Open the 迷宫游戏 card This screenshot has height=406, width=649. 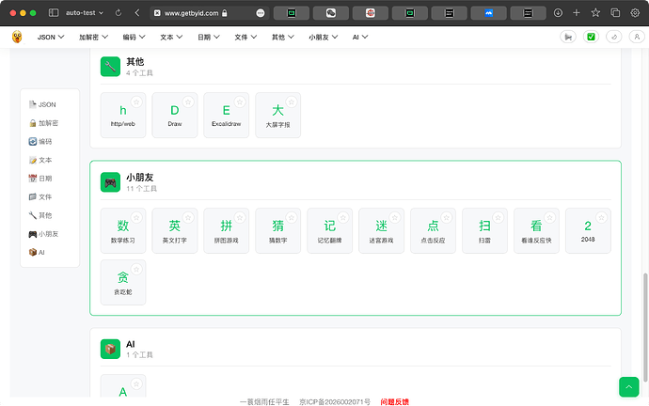coord(381,230)
